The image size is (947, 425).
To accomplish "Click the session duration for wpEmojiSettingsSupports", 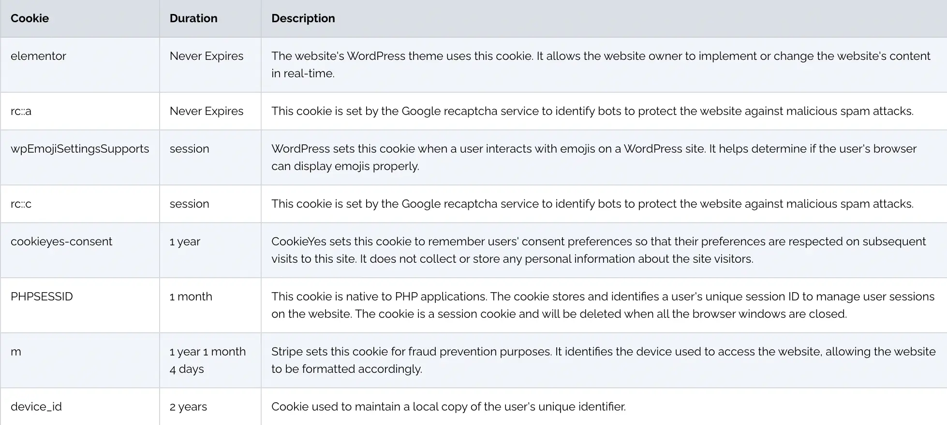I will click(x=189, y=149).
